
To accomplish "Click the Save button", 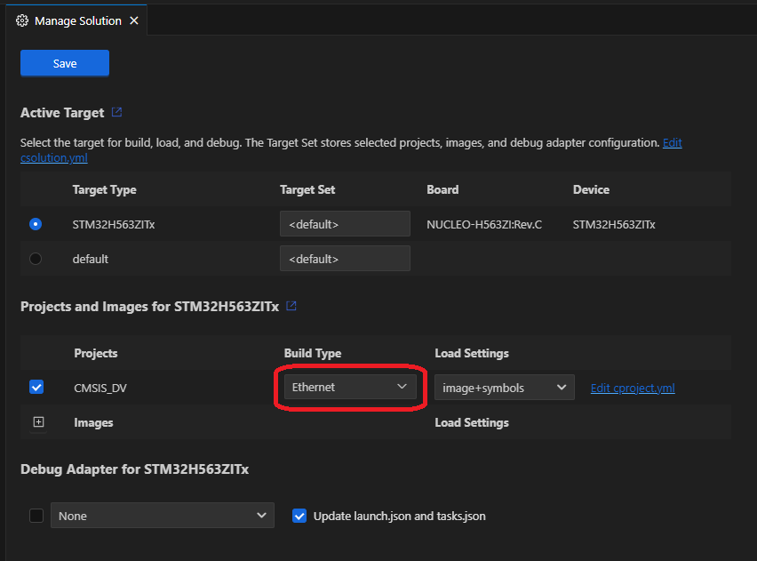I will [x=64, y=62].
